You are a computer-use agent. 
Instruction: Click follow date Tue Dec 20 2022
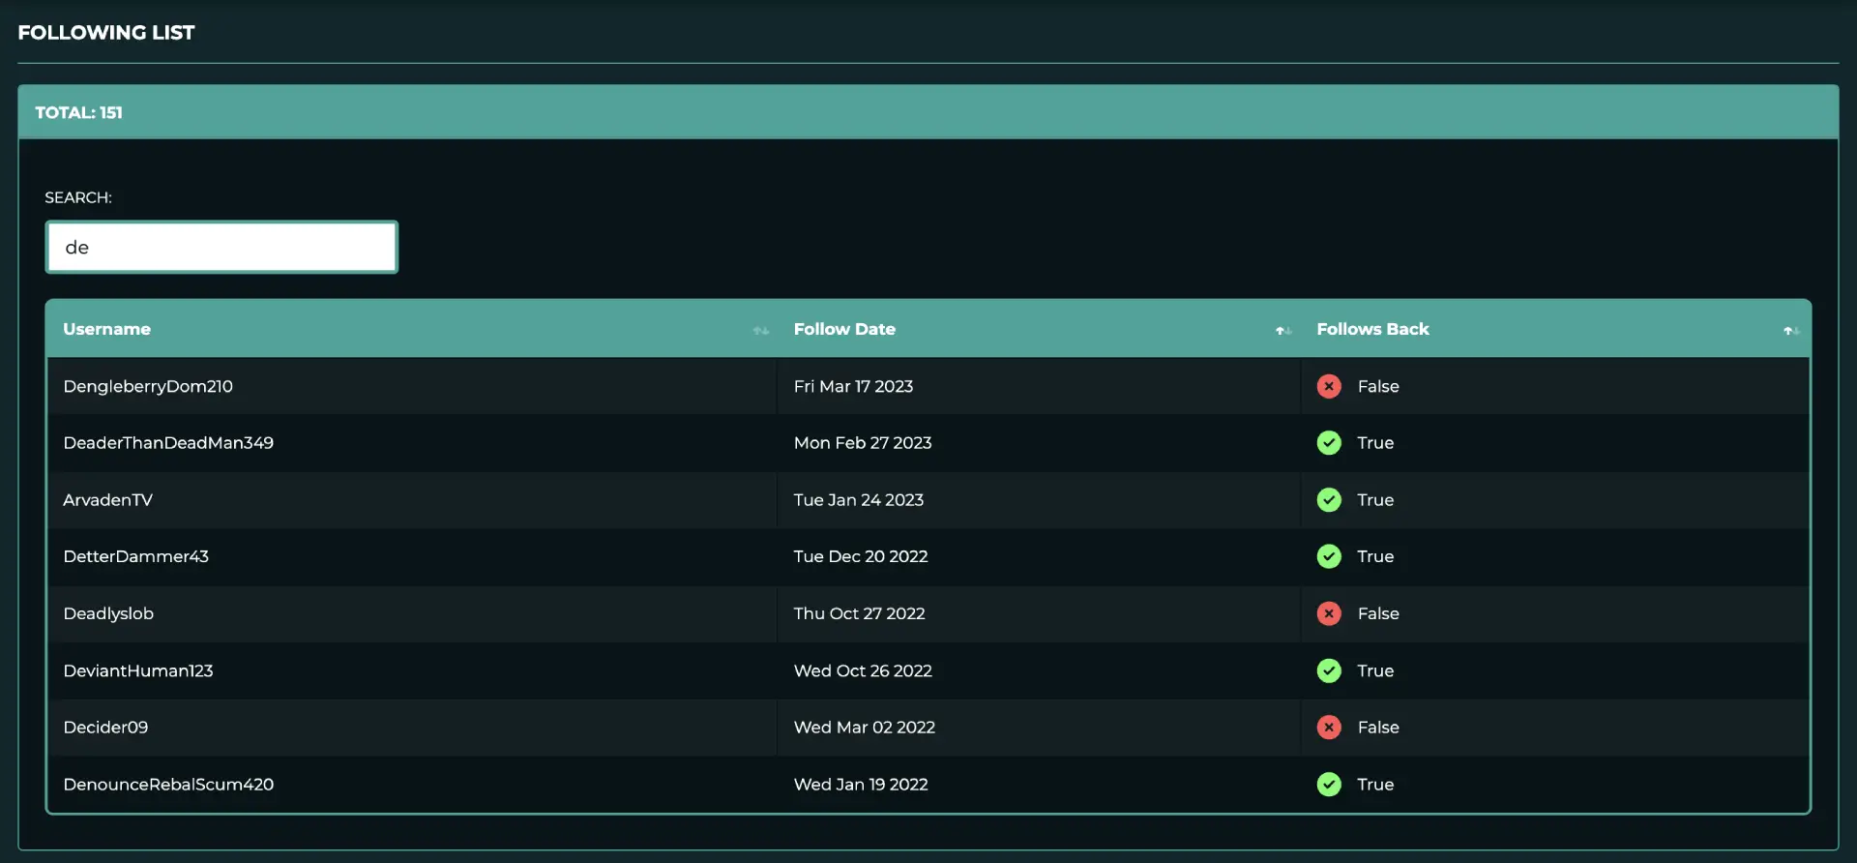click(x=861, y=556)
